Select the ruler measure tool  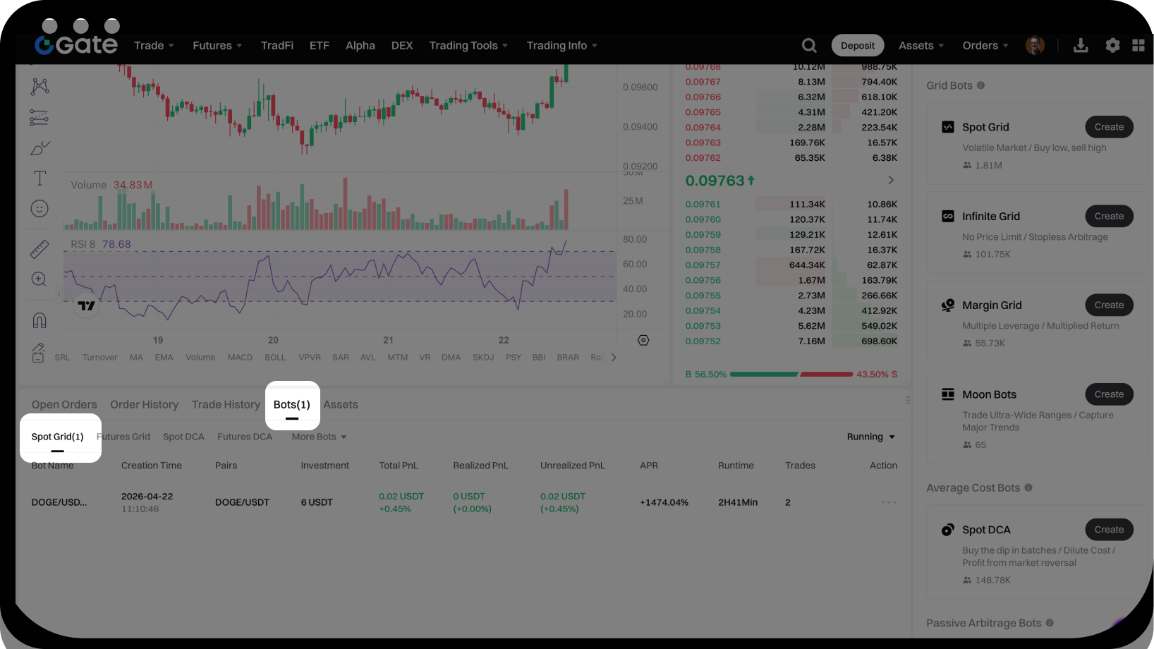(x=40, y=249)
